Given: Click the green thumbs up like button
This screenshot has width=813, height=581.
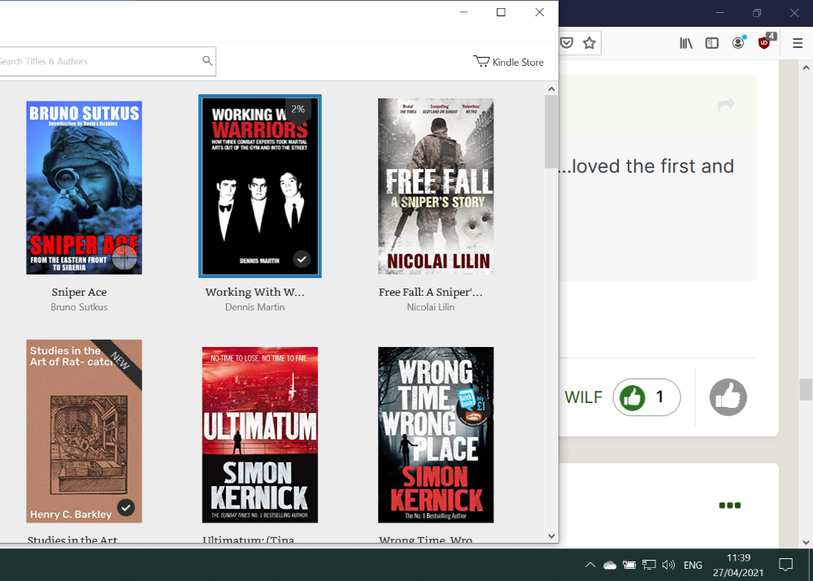Looking at the screenshot, I should click(633, 397).
